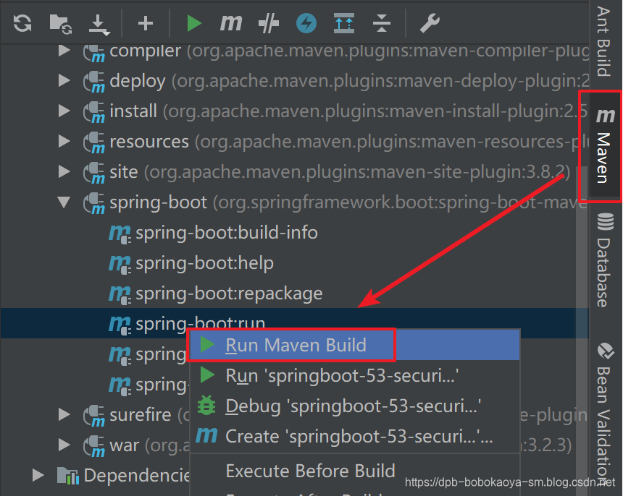The image size is (623, 496).
Task: Expand the surefire plugin node
Action: tap(64, 414)
